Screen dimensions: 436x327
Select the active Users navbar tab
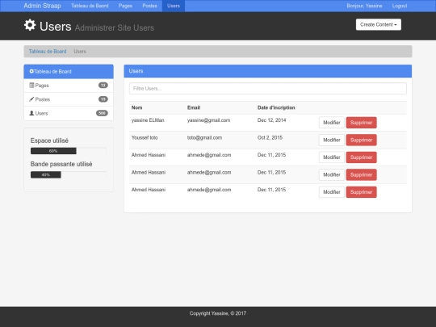174,6
